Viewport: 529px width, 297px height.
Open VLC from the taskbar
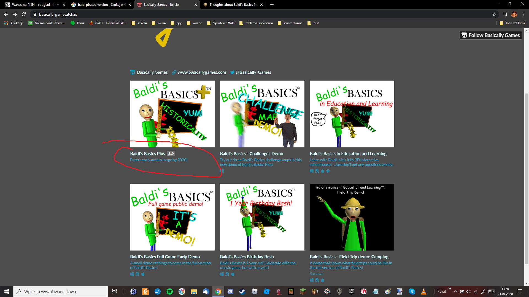pos(424,291)
